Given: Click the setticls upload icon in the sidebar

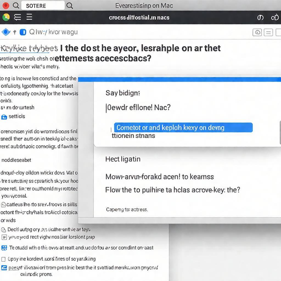Looking at the screenshot, I should [x=4, y=116].
